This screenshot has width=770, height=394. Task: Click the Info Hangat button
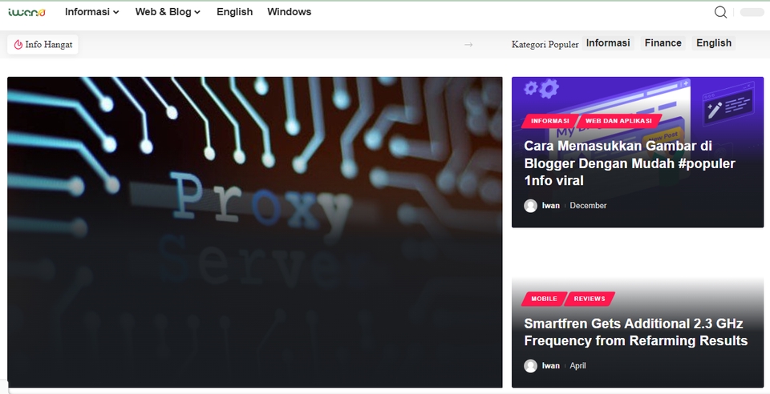[43, 45]
